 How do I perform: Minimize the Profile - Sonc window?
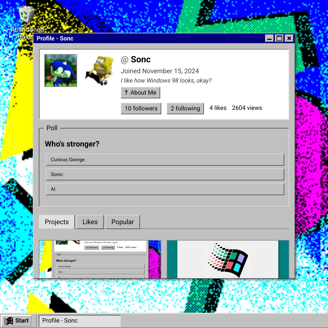point(270,38)
